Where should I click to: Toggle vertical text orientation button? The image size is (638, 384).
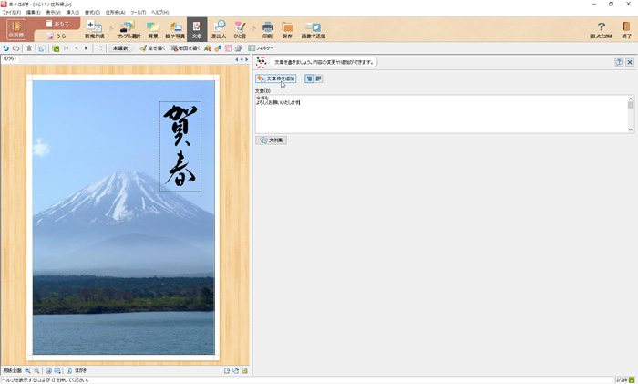click(x=309, y=79)
